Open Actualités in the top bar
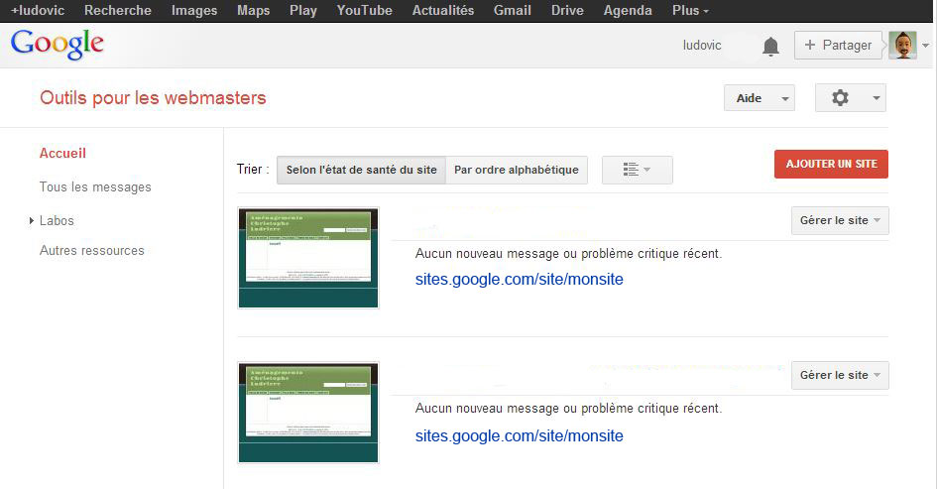 point(443,10)
